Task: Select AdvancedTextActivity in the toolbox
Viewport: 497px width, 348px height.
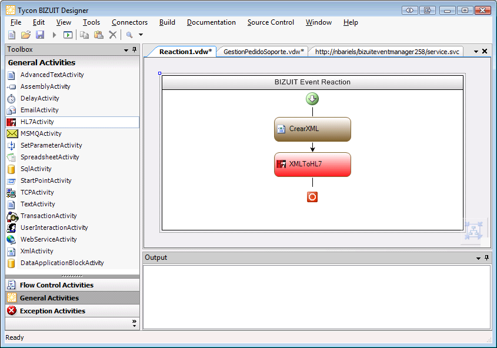Action: pos(72,75)
